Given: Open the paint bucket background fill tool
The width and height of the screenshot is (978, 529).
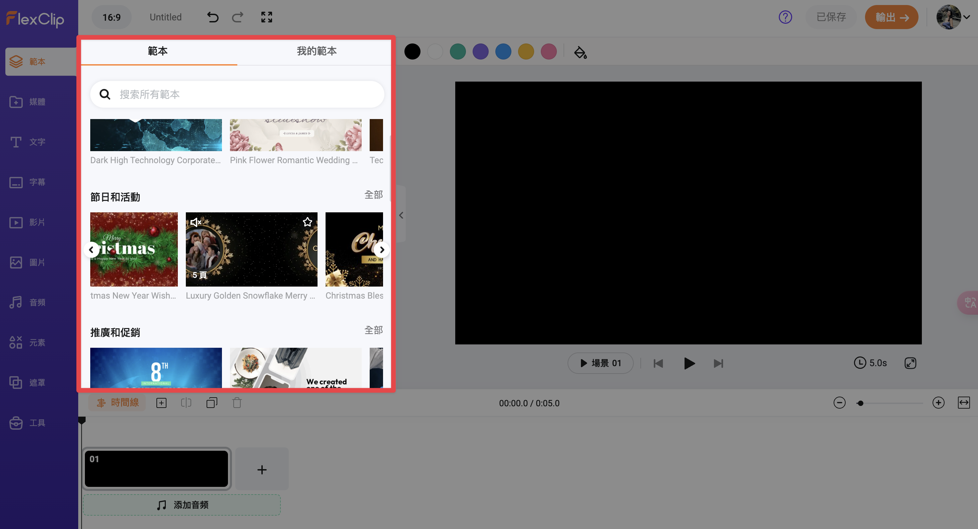Looking at the screenshot, I should click(580, 52).
